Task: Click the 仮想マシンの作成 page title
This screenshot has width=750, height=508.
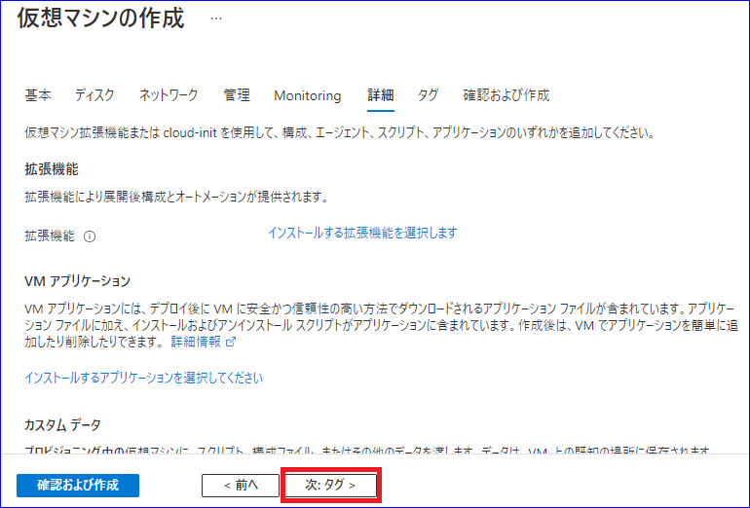Action: (x=101, y=18)
